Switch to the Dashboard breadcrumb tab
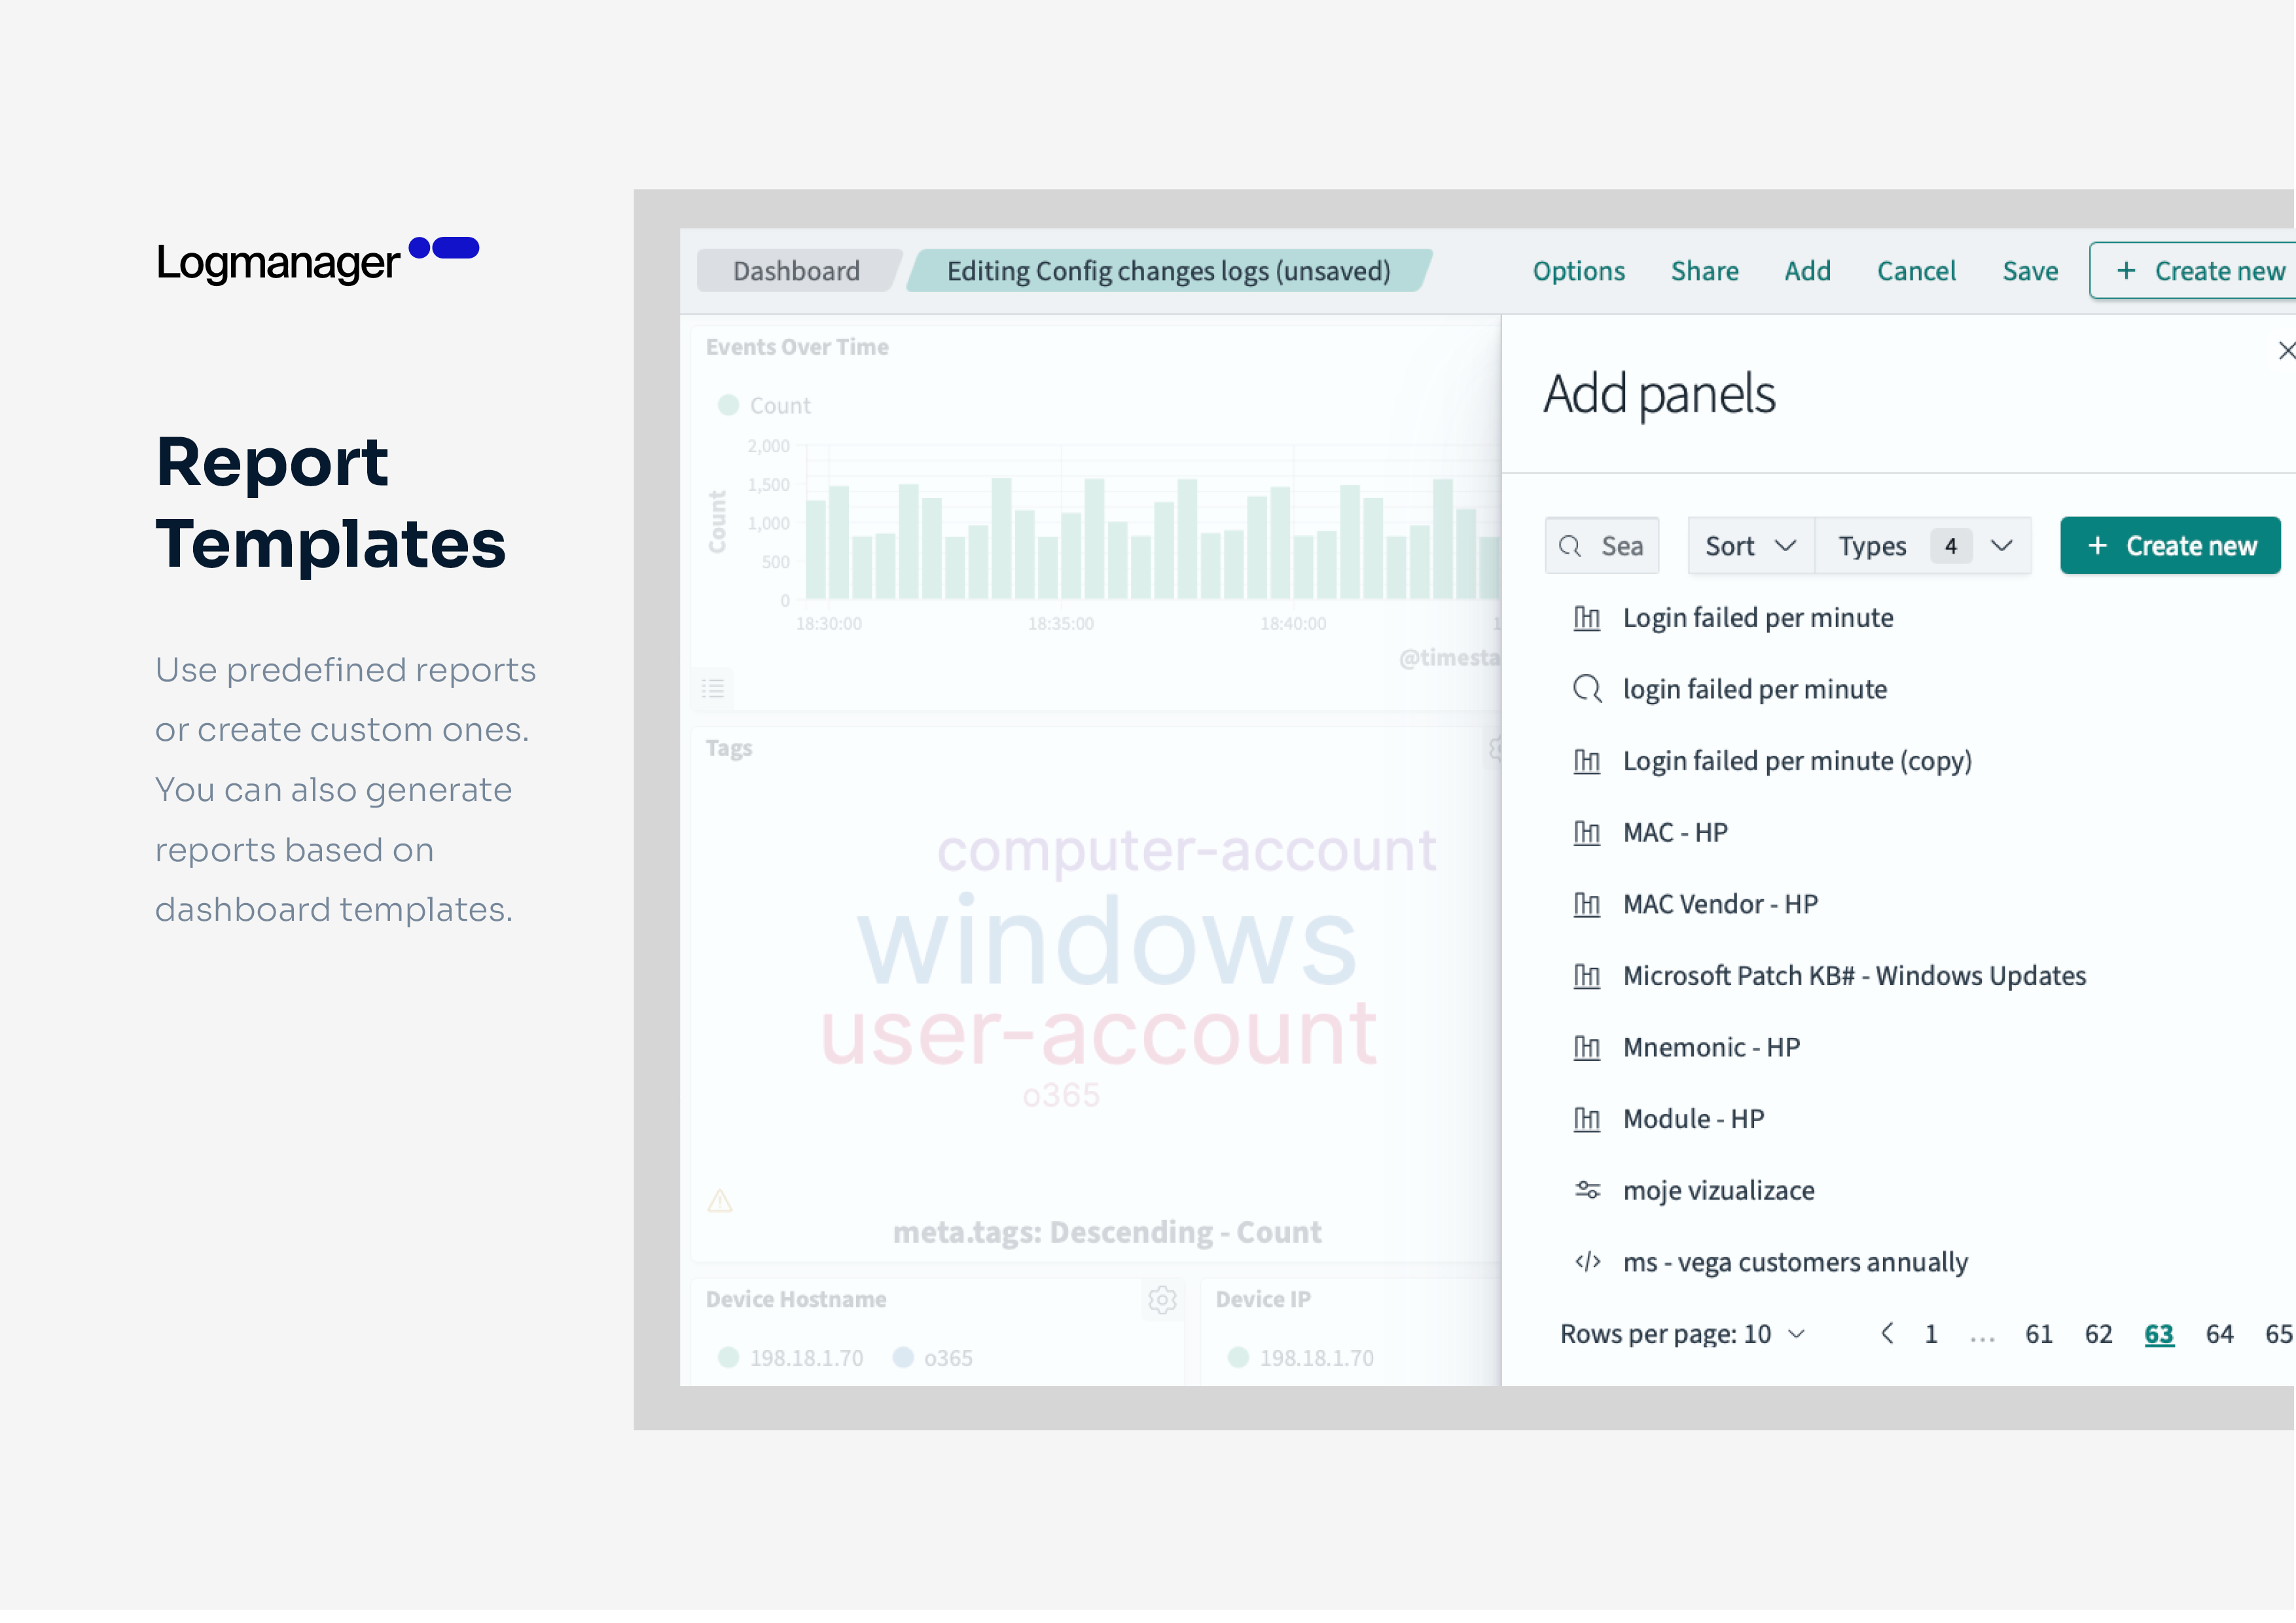The height and width of the screenshot is (1623, 2296). pos(796,271)
